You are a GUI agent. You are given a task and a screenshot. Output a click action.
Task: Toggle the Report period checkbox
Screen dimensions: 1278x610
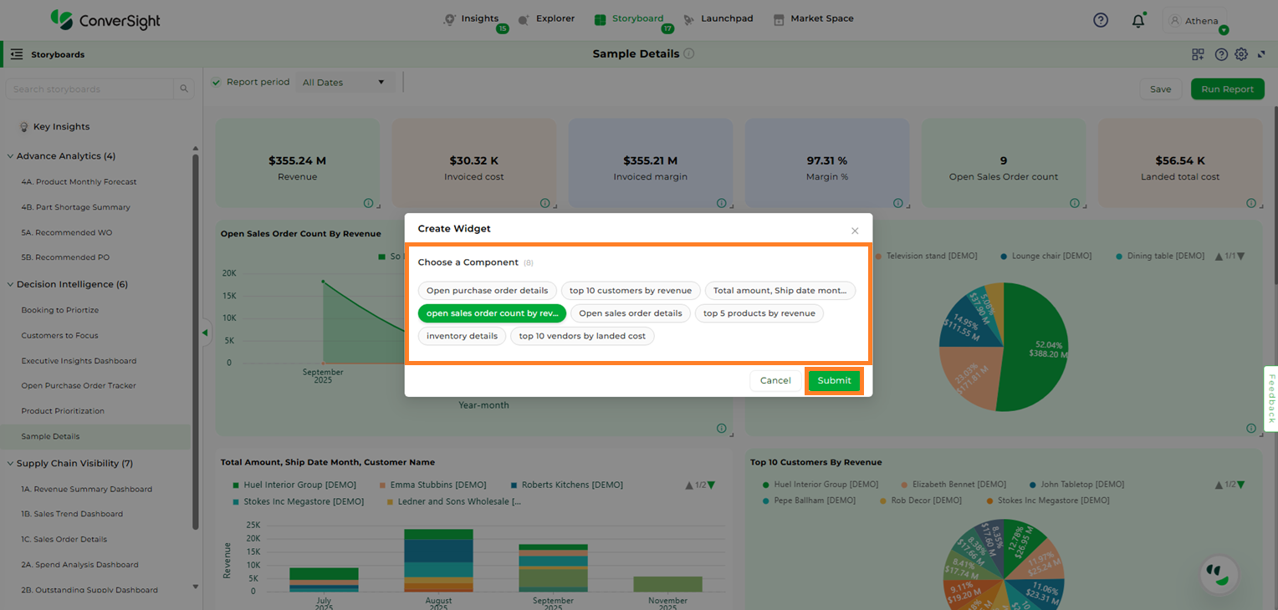point(217,82)
